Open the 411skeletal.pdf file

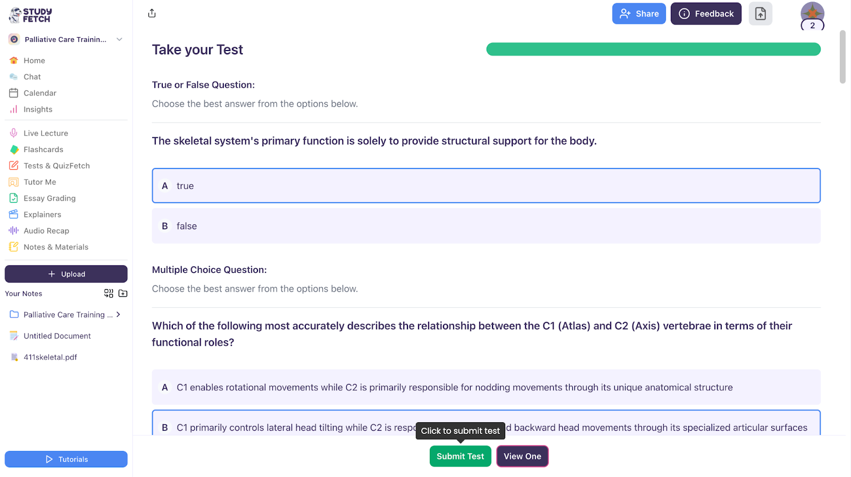point(50,357)
